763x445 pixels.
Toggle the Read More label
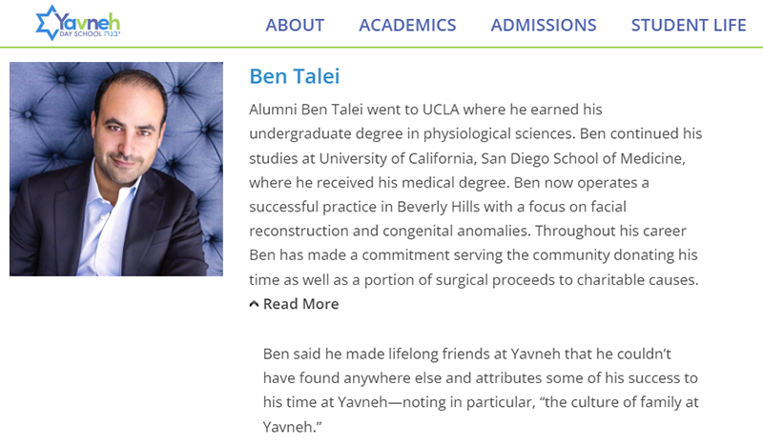[300, 304]
